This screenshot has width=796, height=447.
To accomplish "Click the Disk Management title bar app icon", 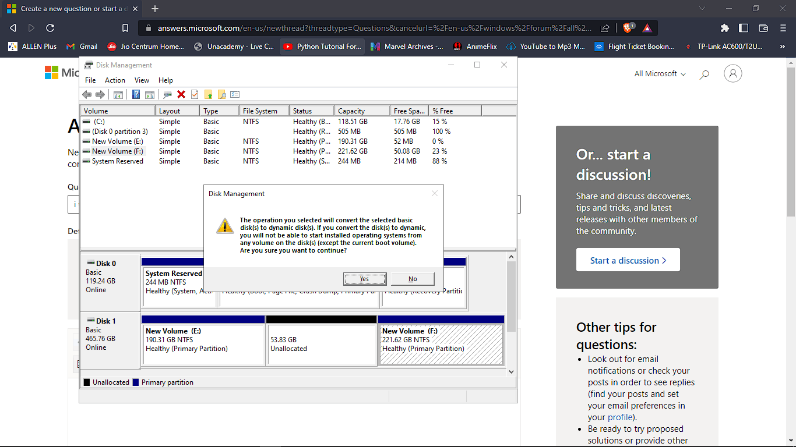I will pyautogui.click(x=88, y=65).
